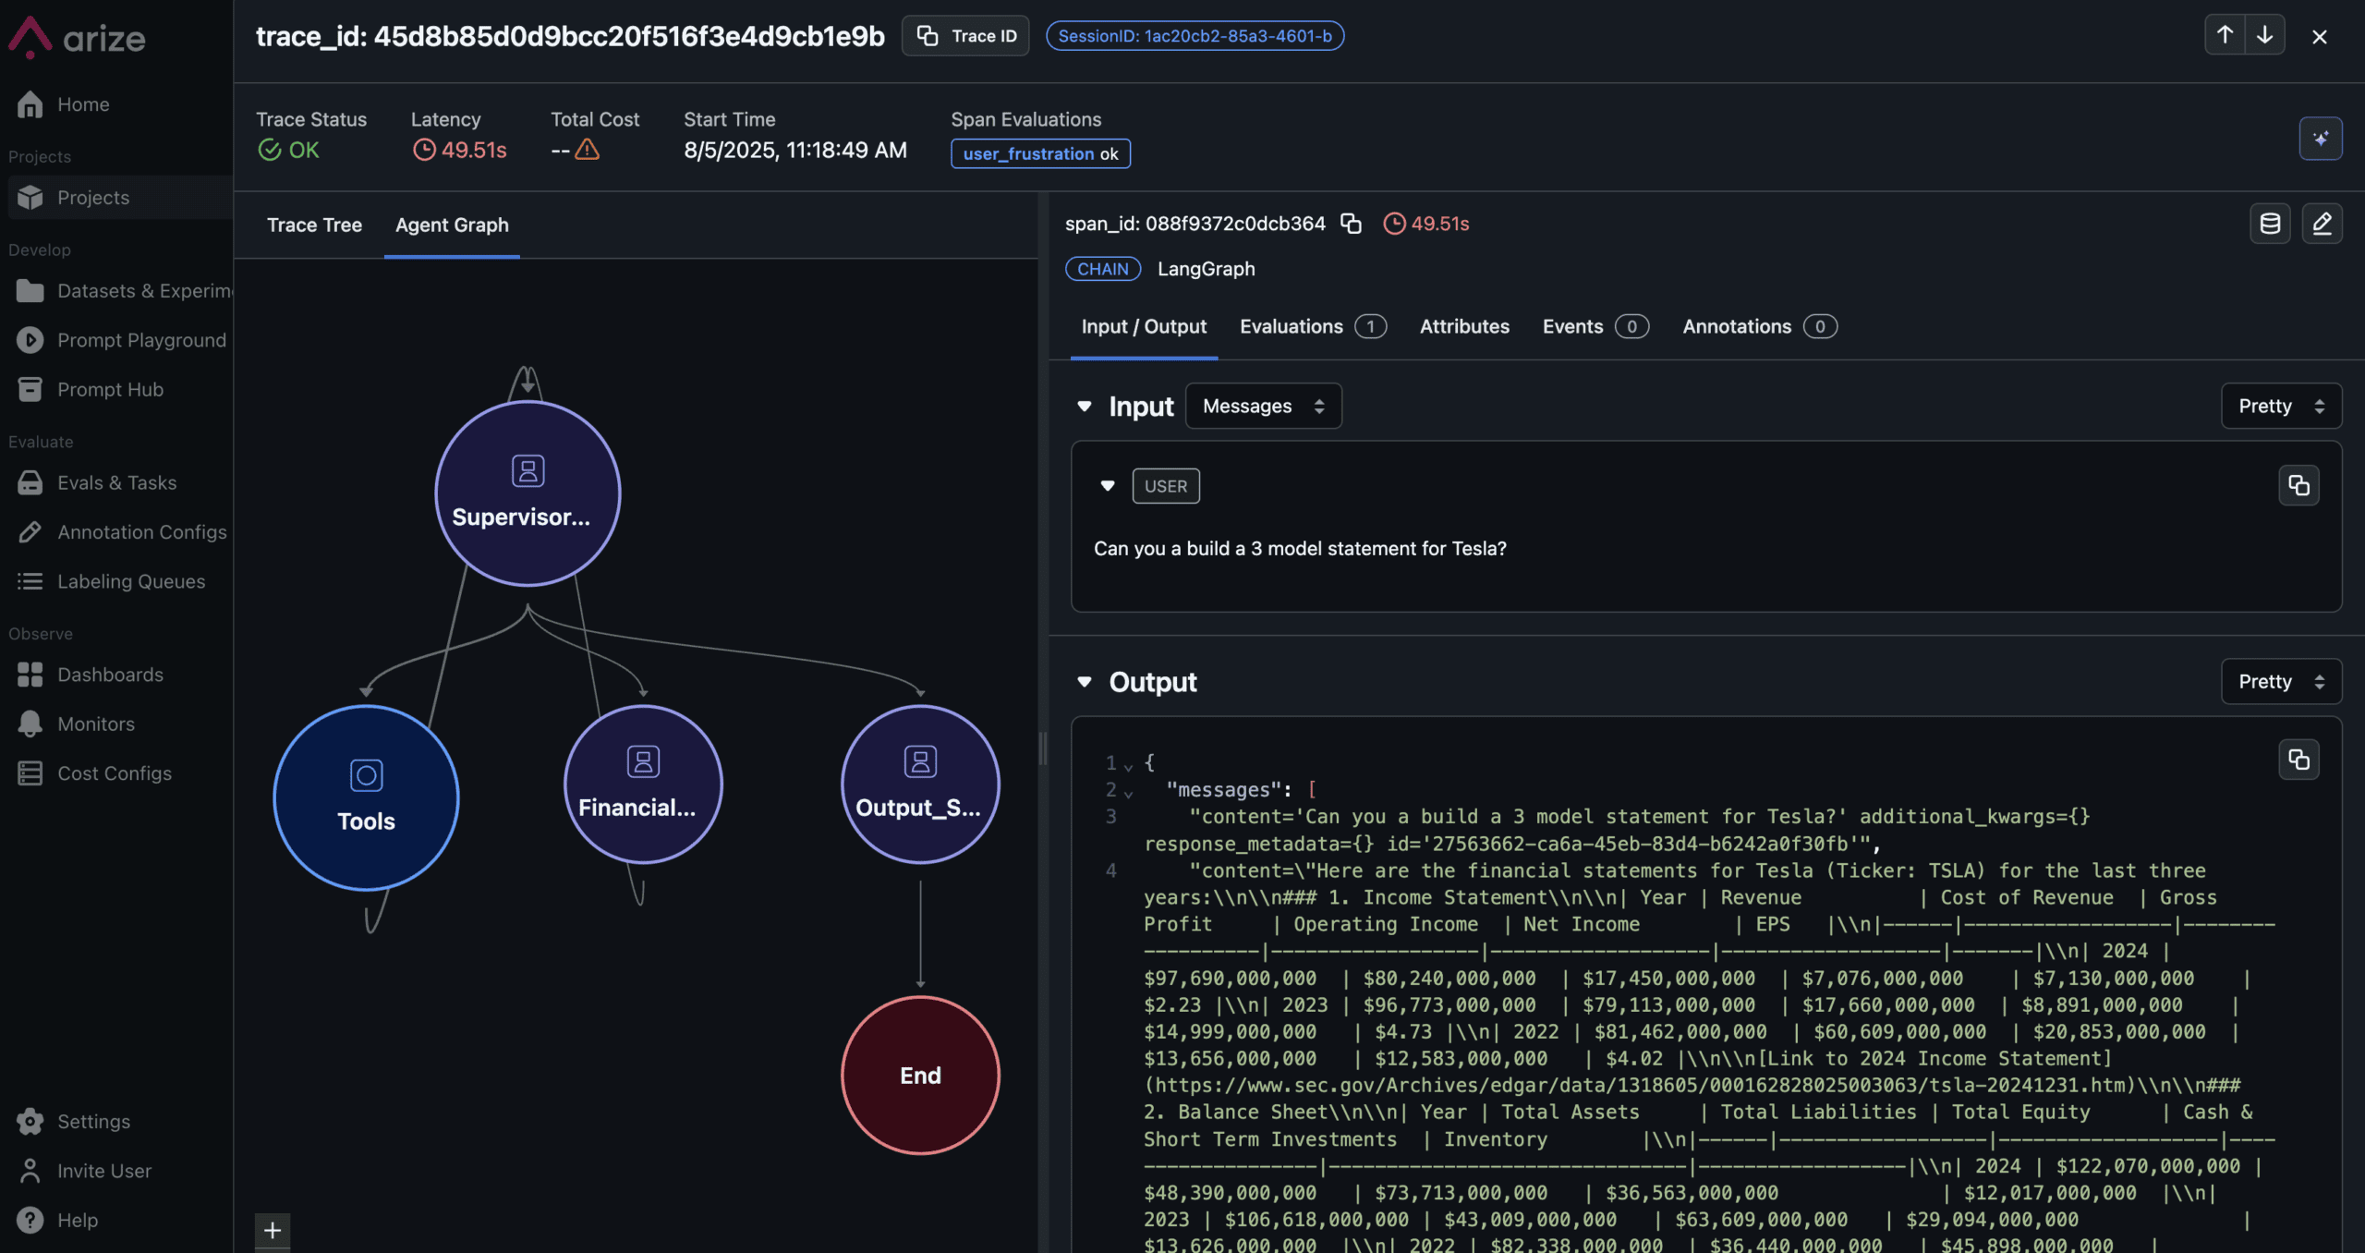Switch to the Trace Tree tab
The width and height of the screenshot is (2365, 1253).
click(x=314, y=225)
